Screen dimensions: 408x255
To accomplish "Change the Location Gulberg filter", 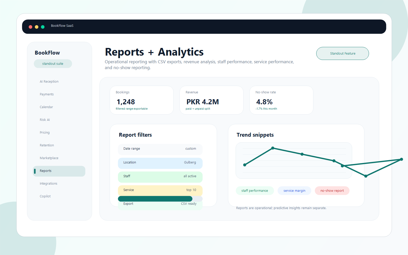I will [x=160, y=163].
